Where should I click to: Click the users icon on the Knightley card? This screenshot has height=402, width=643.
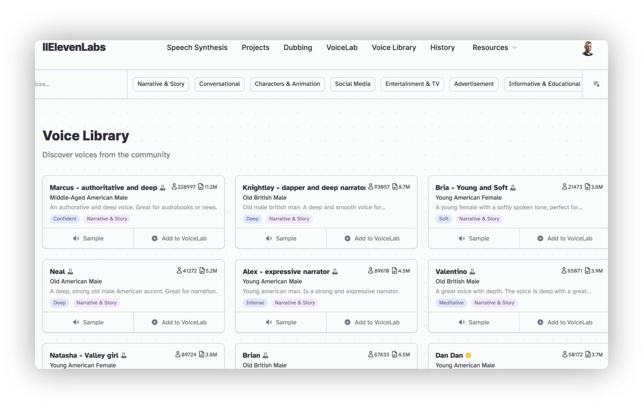(371, 187)
